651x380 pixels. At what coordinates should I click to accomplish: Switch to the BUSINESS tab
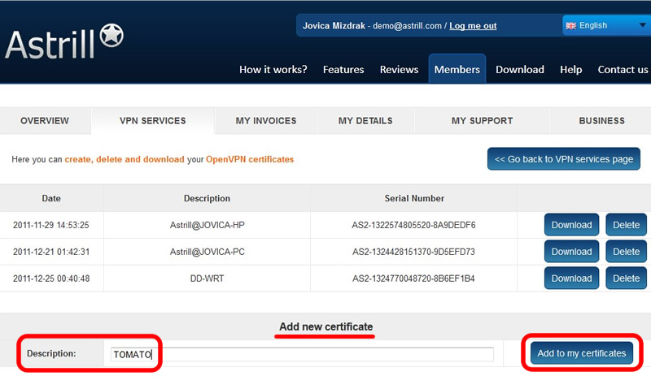tap(601, 121)
